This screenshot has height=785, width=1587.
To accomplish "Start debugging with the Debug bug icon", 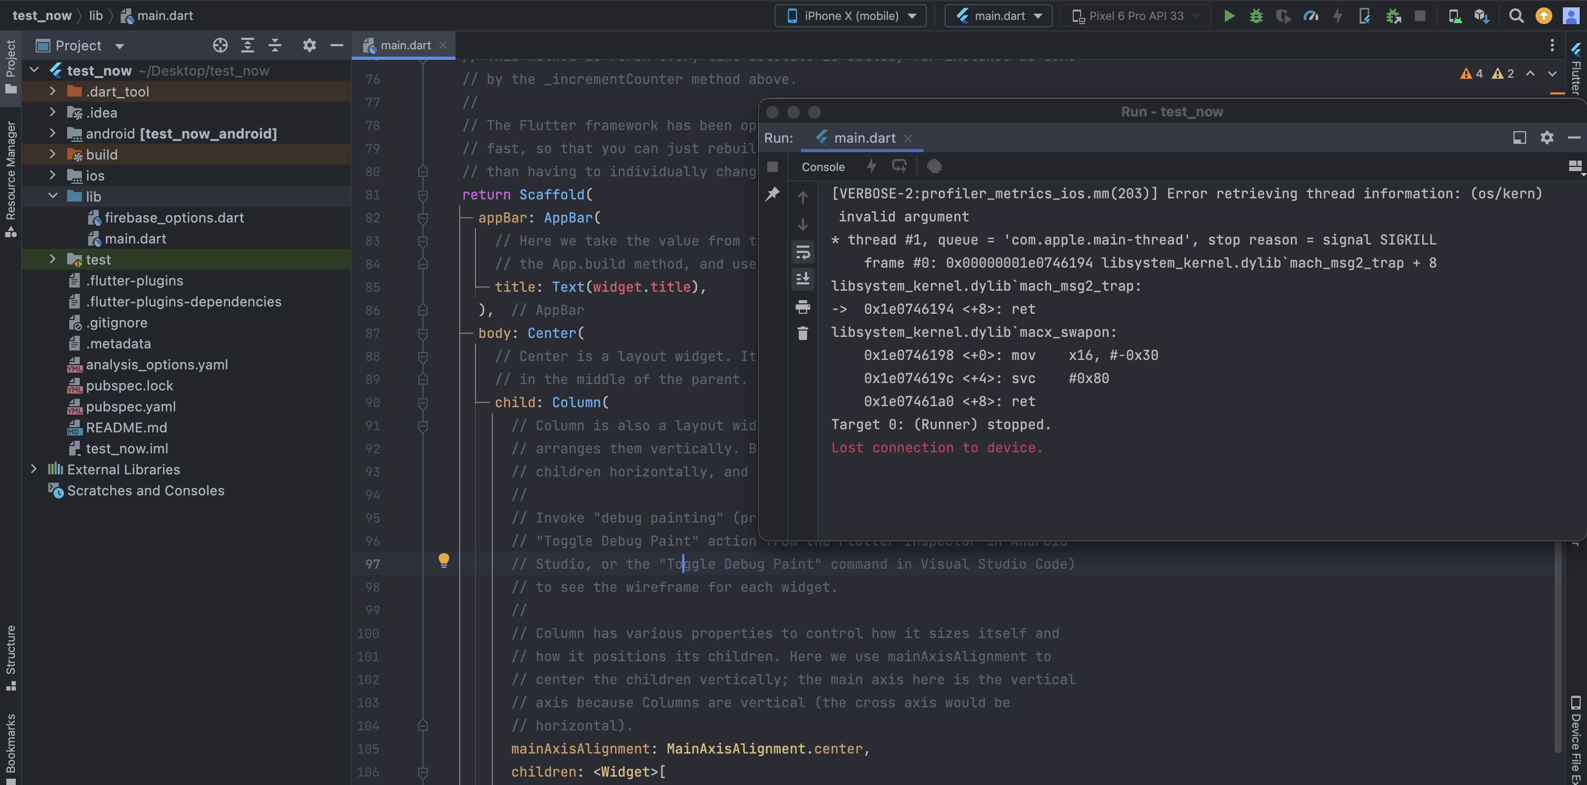I will [1255, 16].
